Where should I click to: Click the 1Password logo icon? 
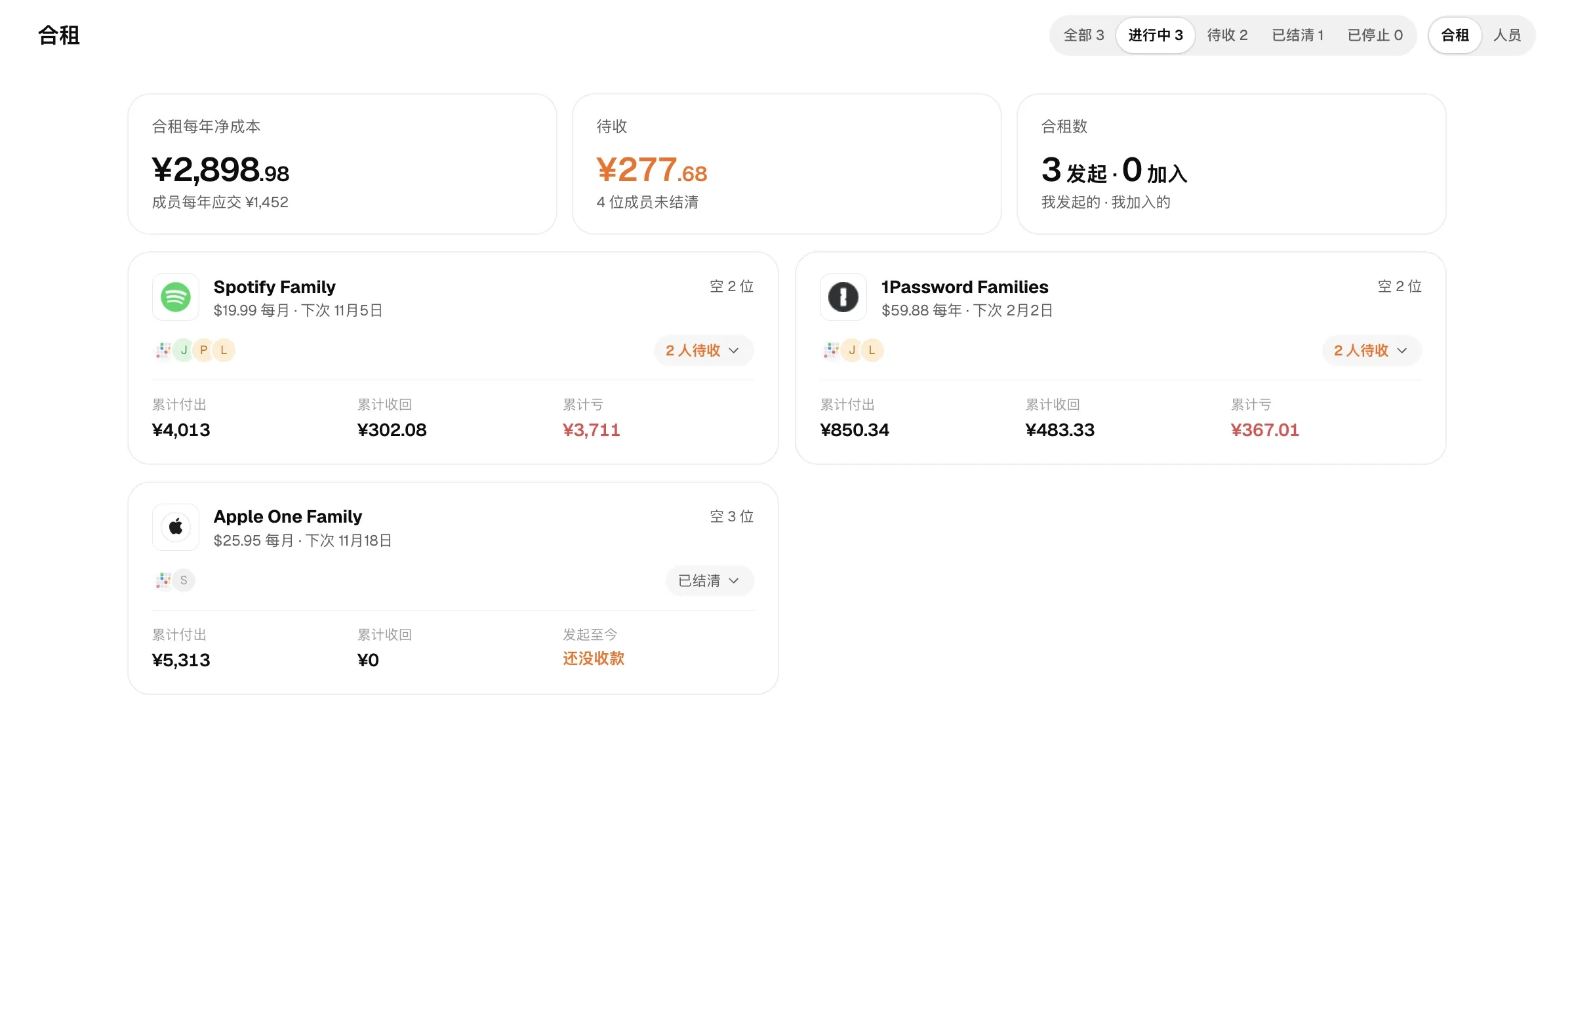coord(843,297)
